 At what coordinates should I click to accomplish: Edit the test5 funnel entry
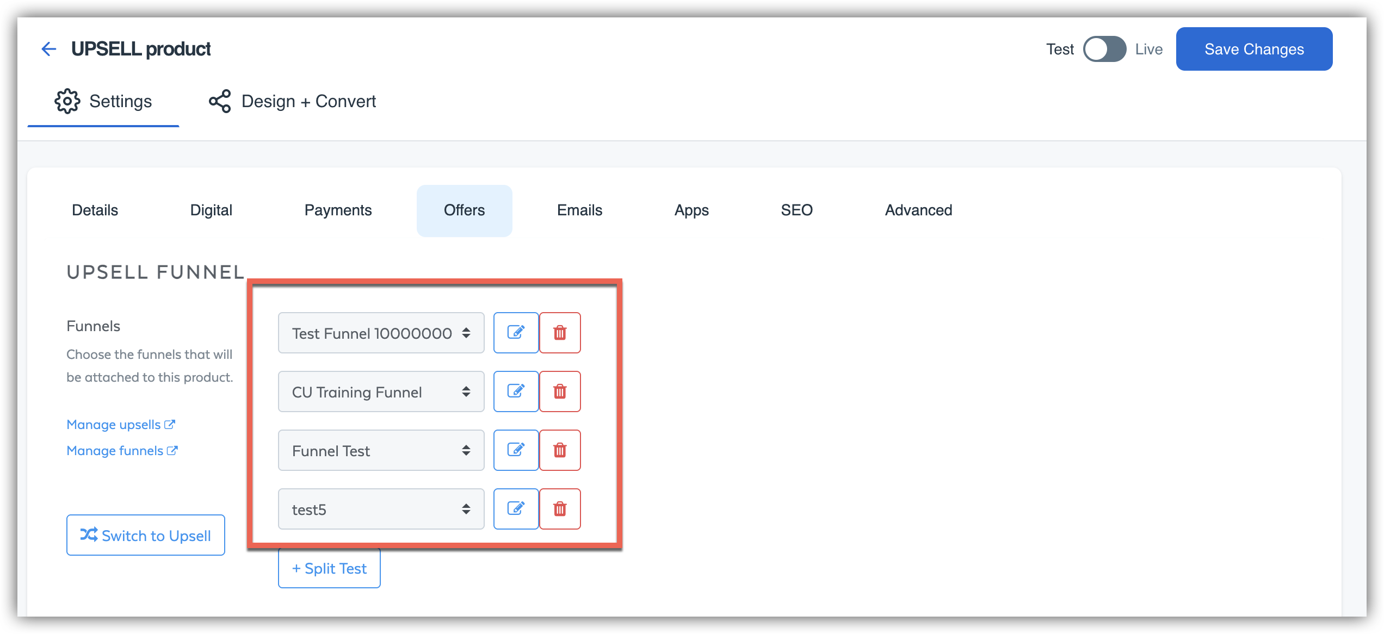[x=515, y=509]
